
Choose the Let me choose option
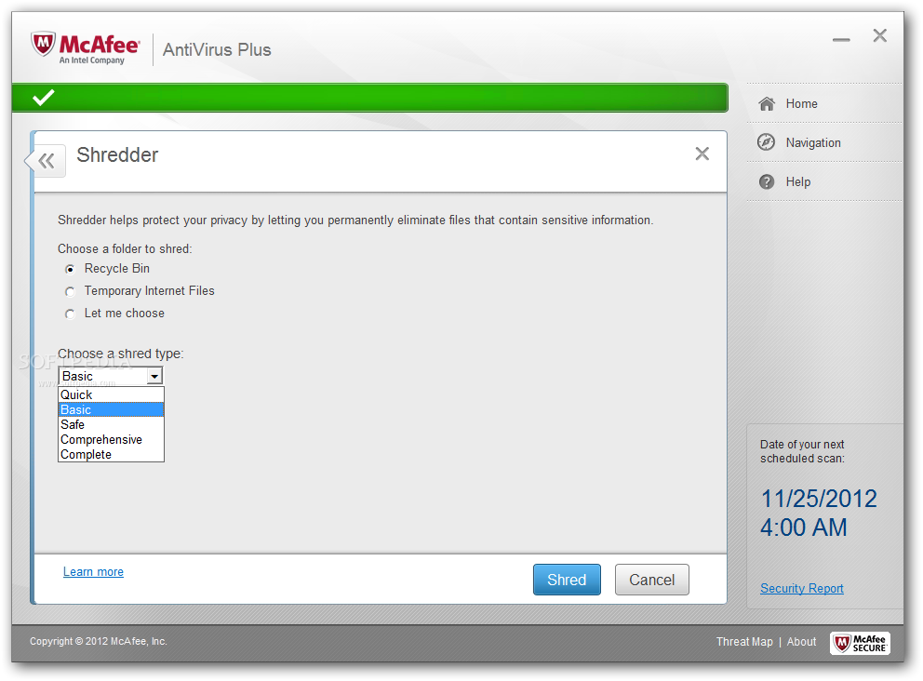click(x=70, y=314)
